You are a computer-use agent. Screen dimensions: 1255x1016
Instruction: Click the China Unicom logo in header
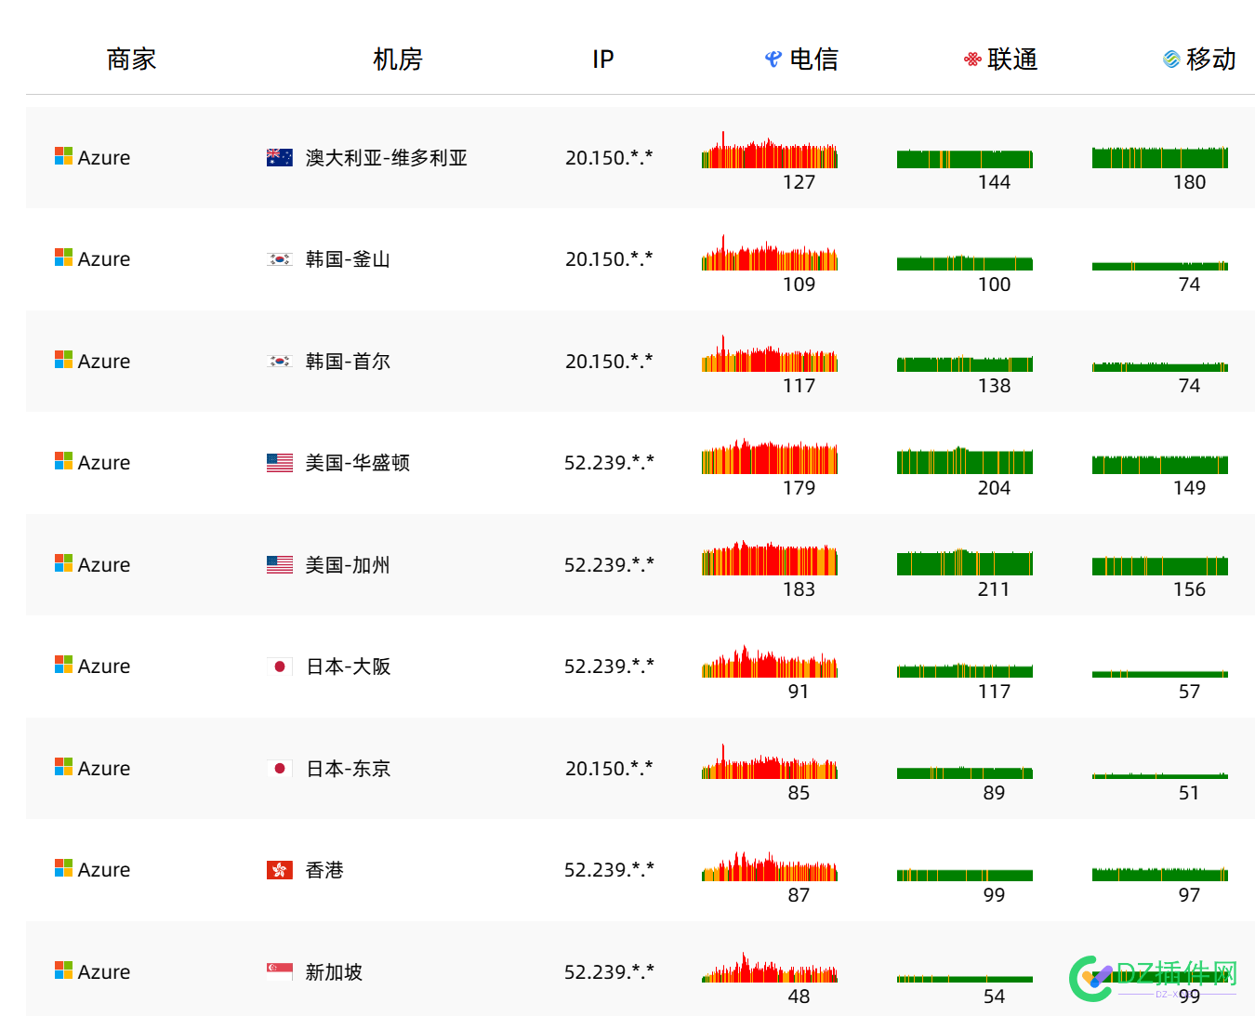click(972, 59)
